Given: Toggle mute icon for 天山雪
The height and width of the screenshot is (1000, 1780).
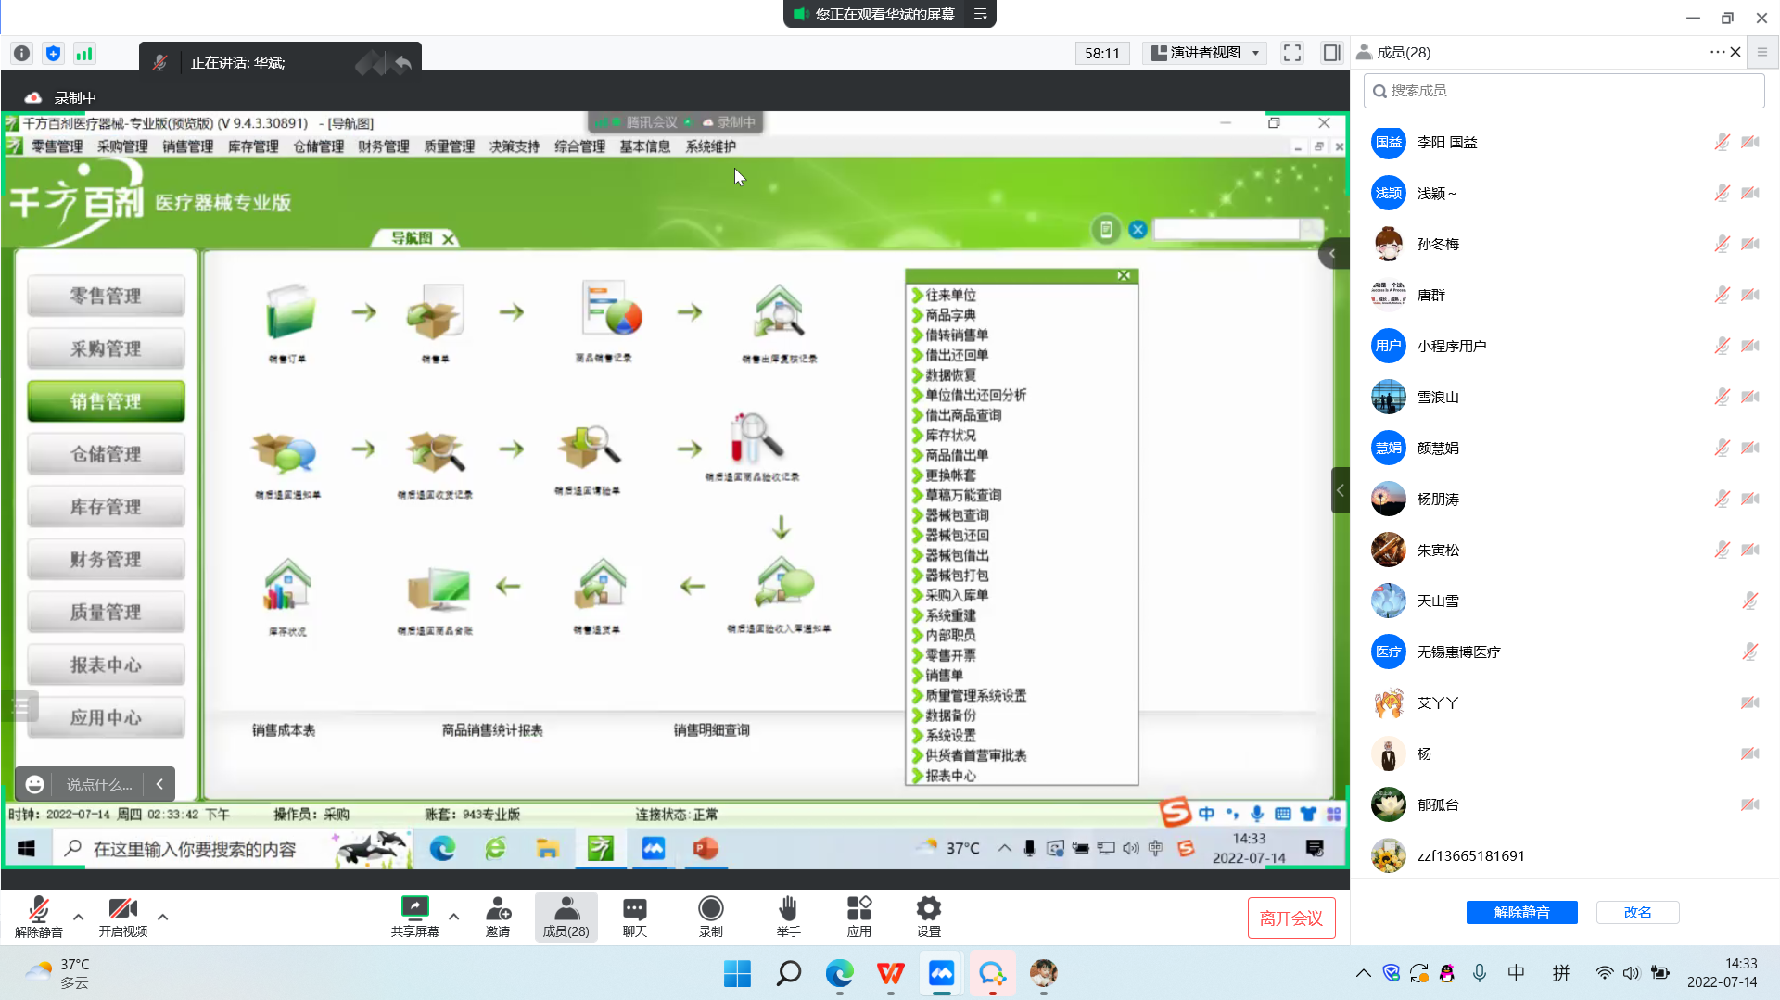Looking at the screenshot, I should point(1750,601).
